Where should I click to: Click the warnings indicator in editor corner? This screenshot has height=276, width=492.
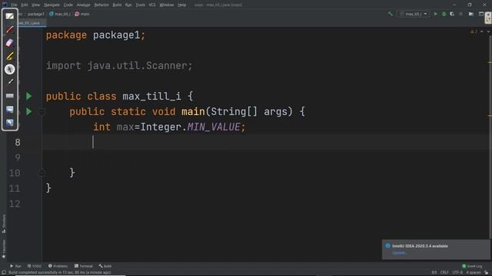tap(474, 31)
